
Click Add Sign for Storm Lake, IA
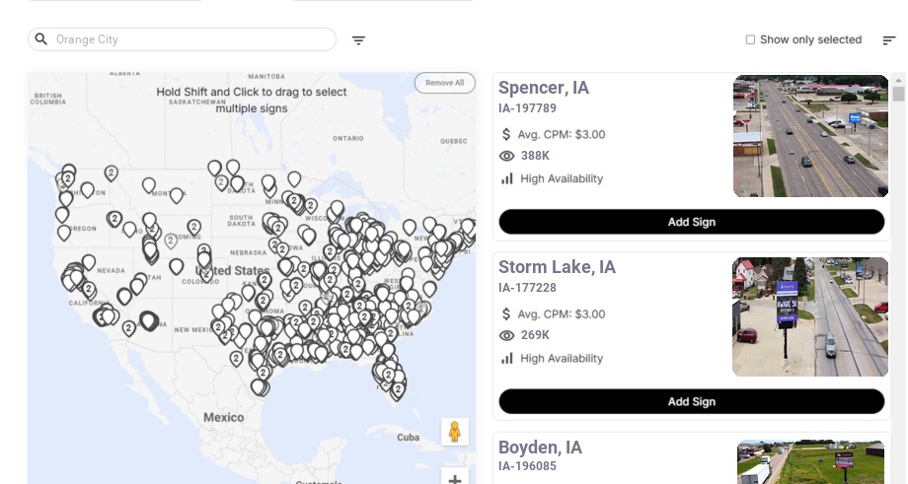click(691, 401)
